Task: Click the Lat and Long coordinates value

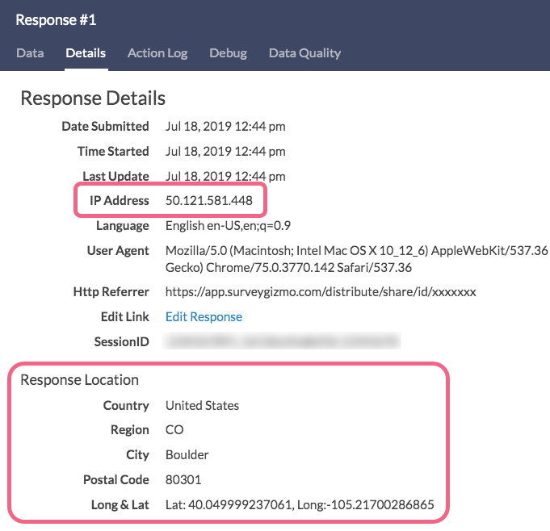Action: pos(300,504)
